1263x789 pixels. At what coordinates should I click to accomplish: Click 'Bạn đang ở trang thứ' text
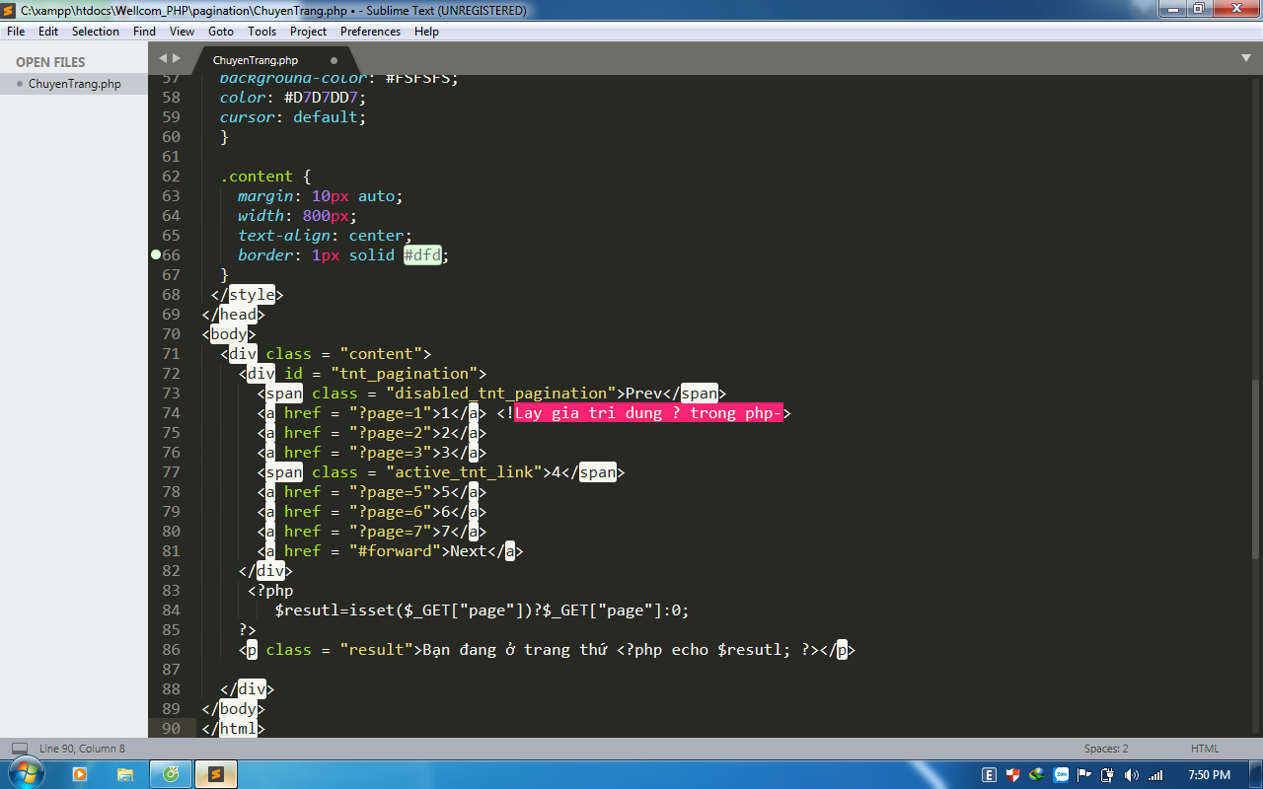(515, 650)
